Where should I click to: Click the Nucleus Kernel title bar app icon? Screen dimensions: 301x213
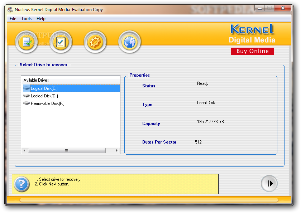pos(10,9)
